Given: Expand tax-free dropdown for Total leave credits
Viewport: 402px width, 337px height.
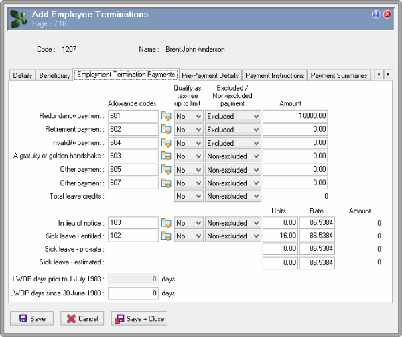Looking at the screenshot, I should pyautogui.click(x=189, y=196).
